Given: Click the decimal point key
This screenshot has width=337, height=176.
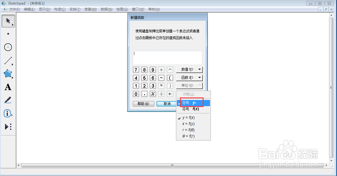Looking at the screenshot, I should click(x=144, y=94).
